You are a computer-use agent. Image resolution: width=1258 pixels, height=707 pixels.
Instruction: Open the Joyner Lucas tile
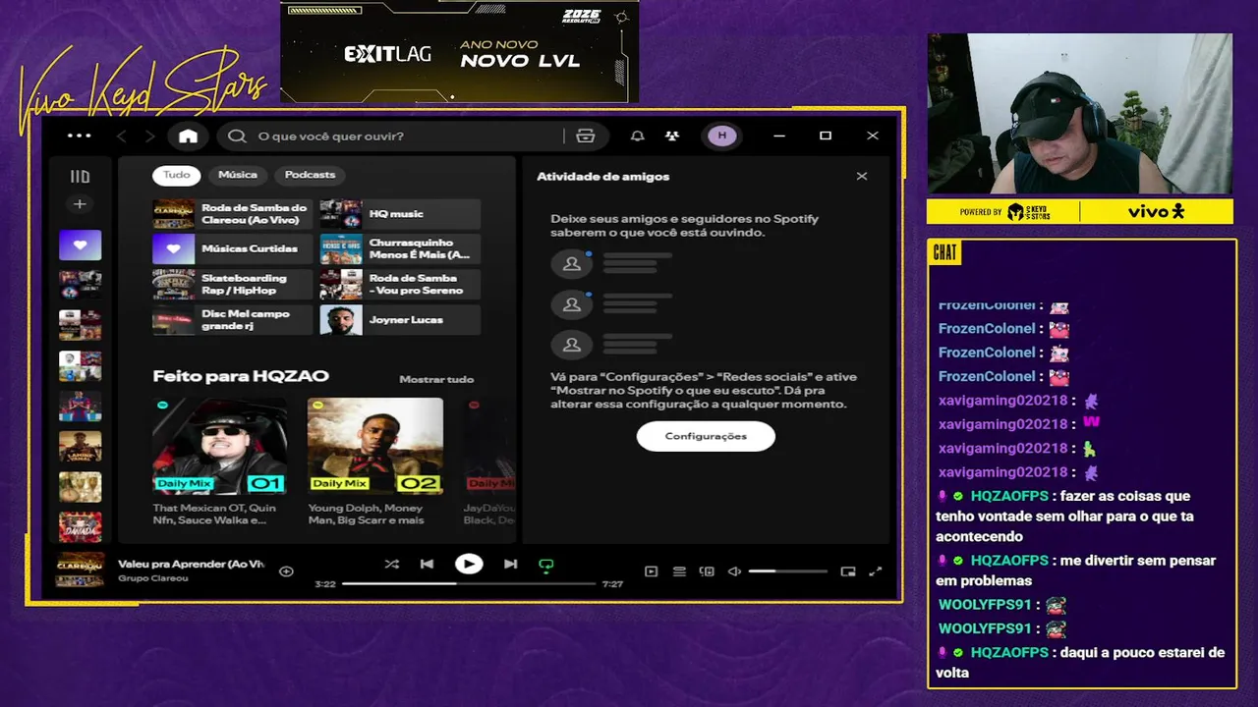point(400,320)
